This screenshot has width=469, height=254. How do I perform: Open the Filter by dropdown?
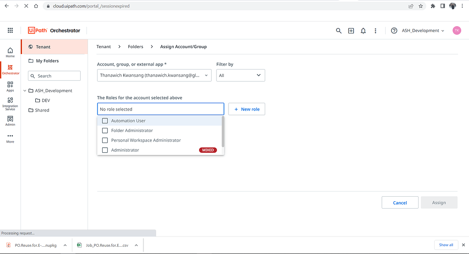point(240,75)
